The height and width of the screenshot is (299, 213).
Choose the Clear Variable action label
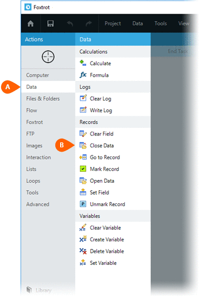point(105,228)
